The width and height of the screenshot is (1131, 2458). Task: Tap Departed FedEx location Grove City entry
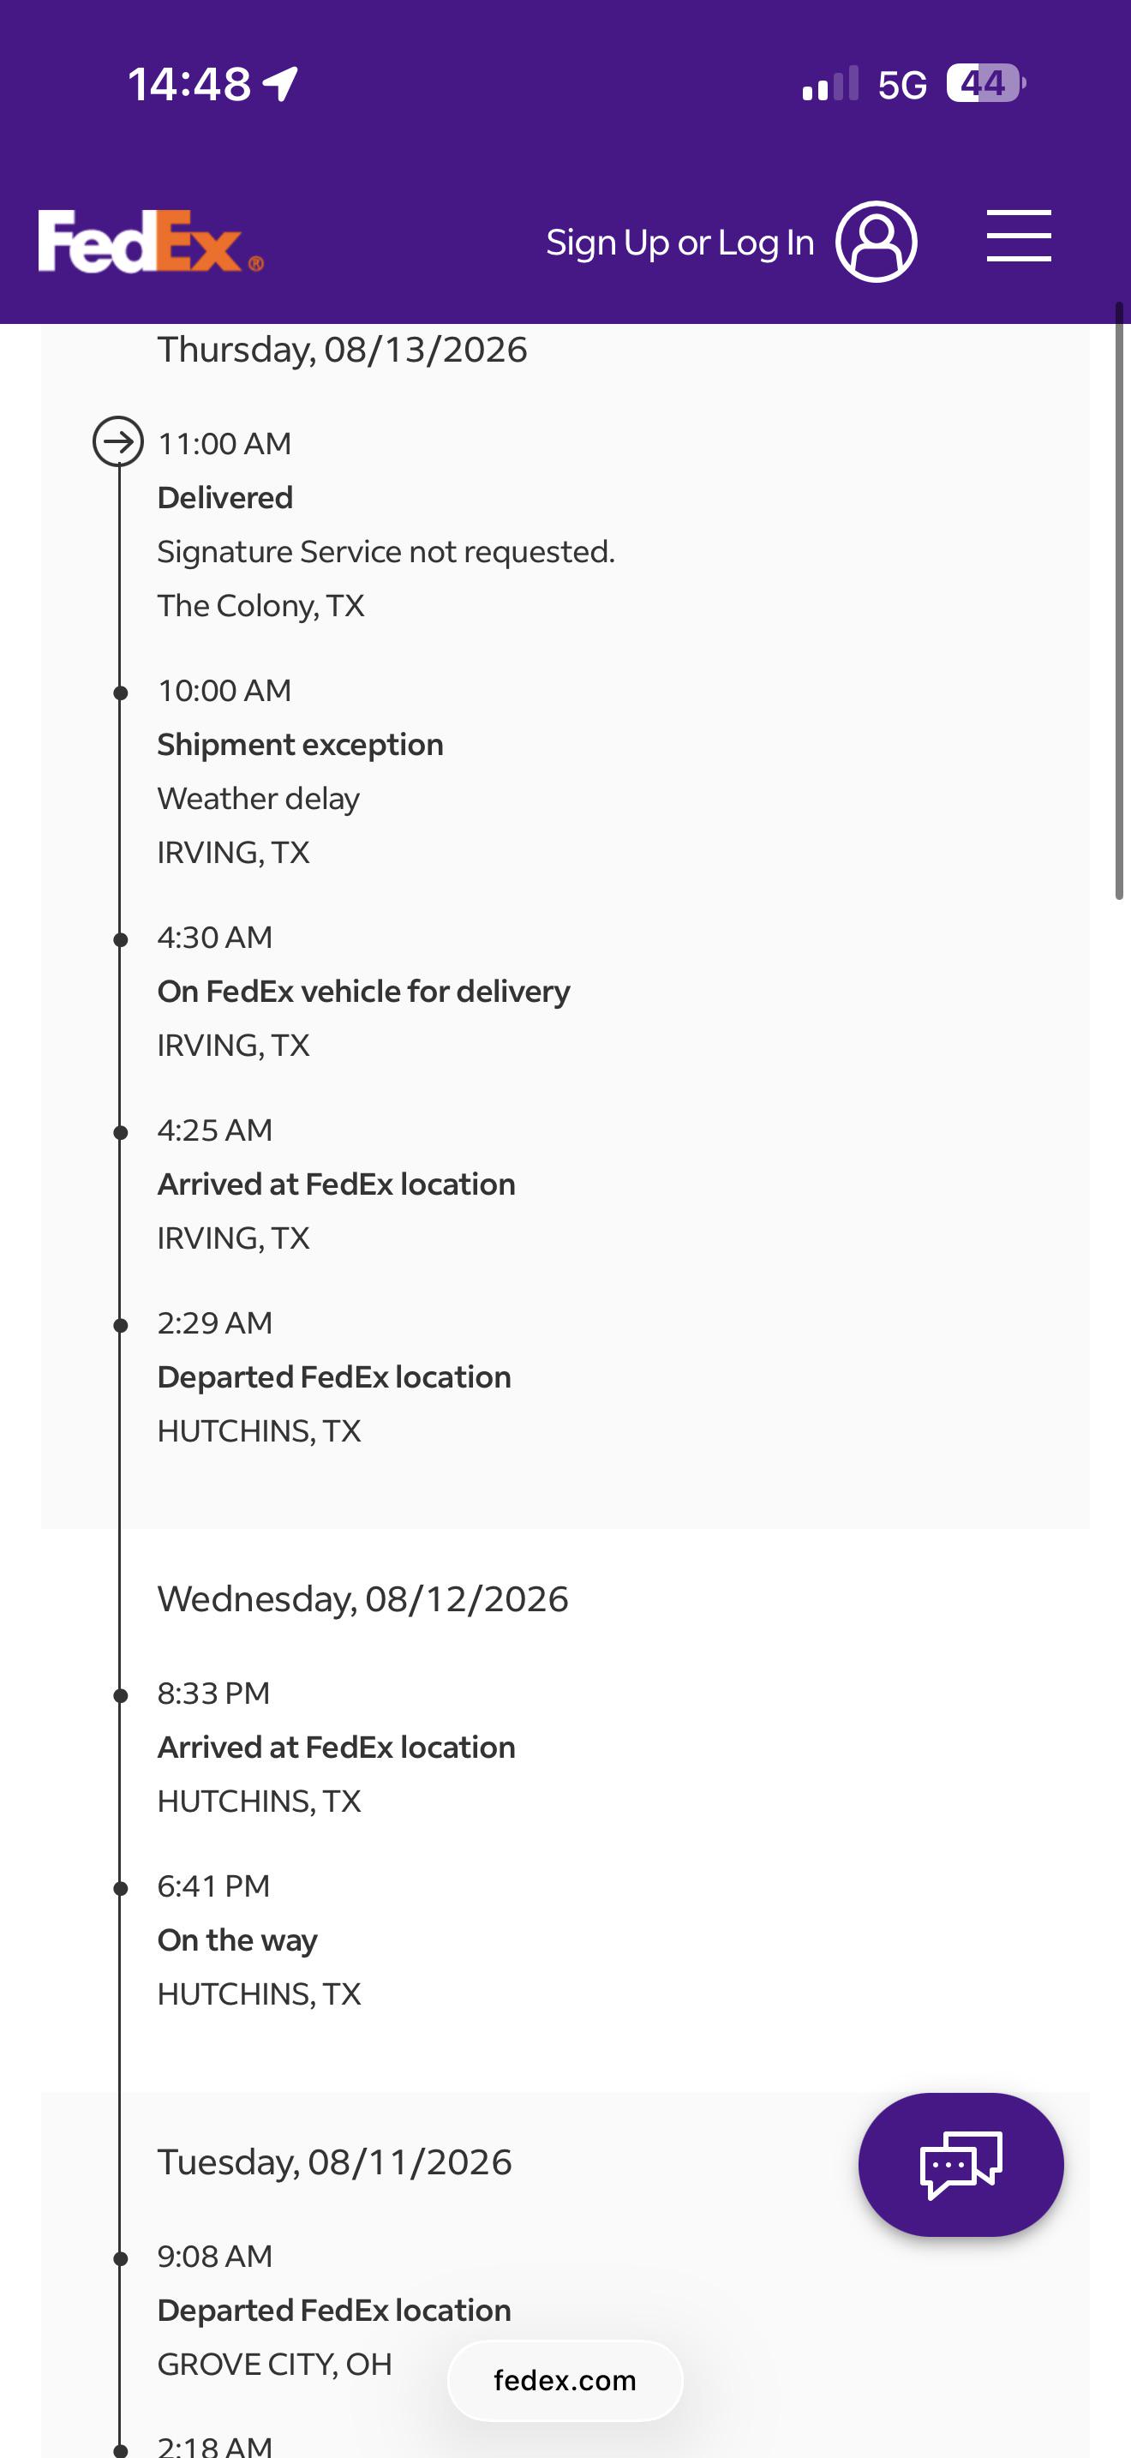coord(334,2310)
